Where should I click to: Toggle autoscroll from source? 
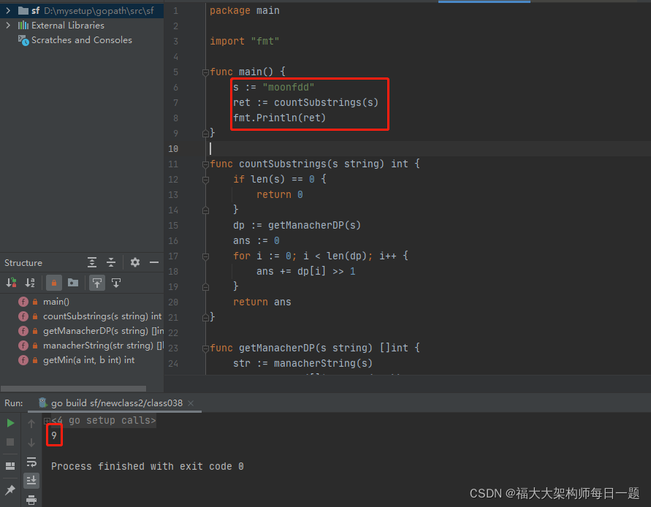[x=116, y=283]
